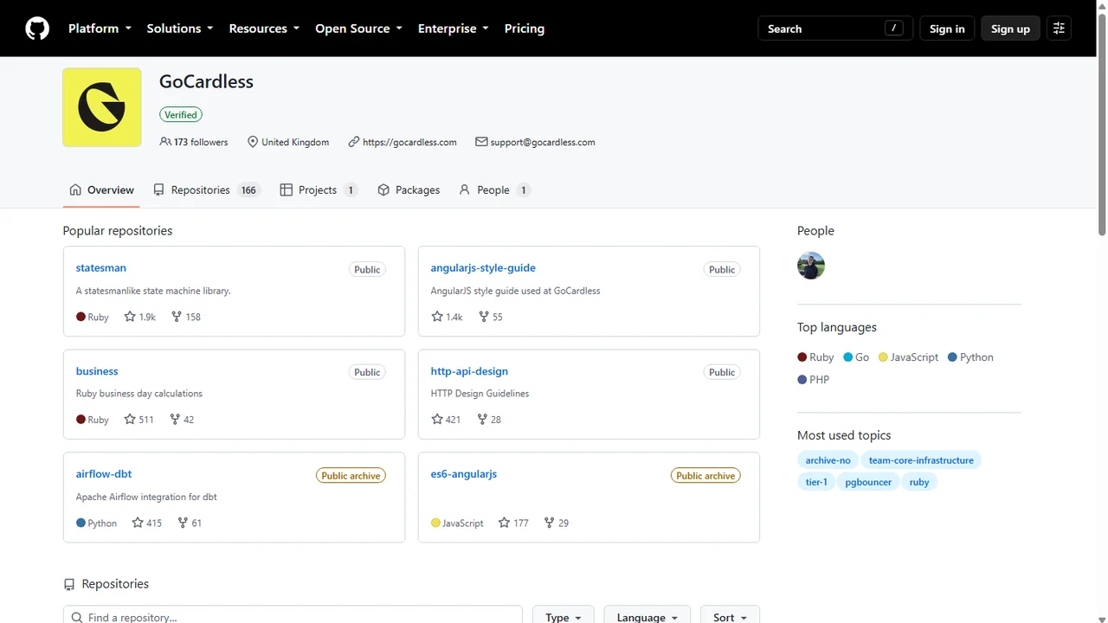Open the Pricing link
The width and height of the screenshot is (1108, 623).
pyautogui.click(x=525, y=29)
